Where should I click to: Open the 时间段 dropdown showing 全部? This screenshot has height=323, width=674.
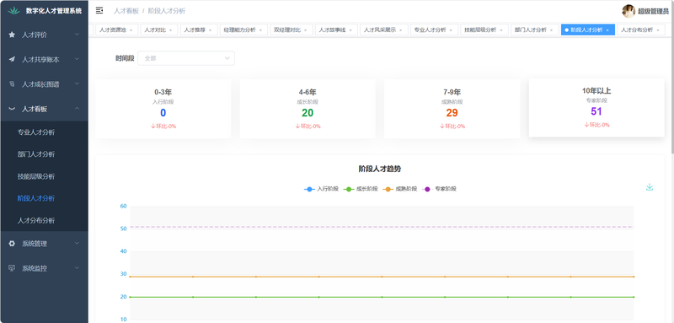click(x=186, y=58)
